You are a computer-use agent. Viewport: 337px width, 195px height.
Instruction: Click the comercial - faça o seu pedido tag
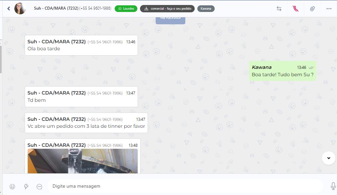(x=167, y=9)
